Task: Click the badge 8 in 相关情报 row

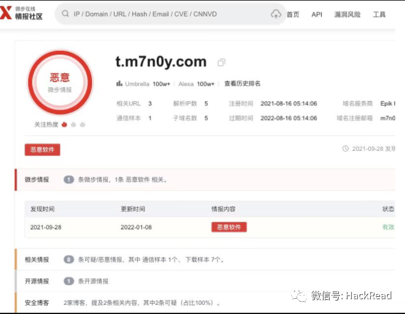Action: (x=69, y=259)
